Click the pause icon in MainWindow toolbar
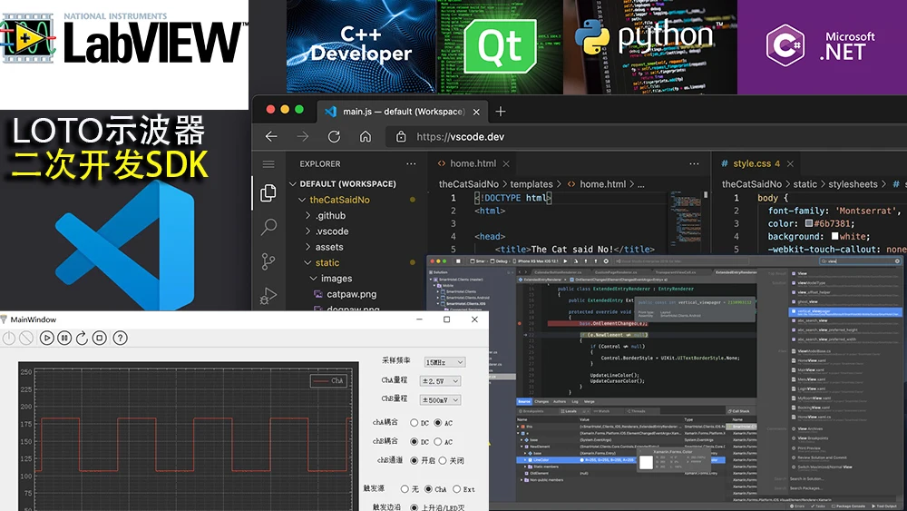Viewport: 907px width, 511px height. tap(64, 338)
